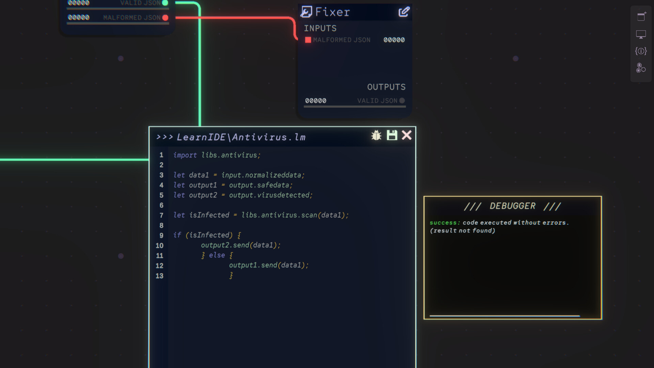Click the output1.send(data1) code line
The height and width of the screenshot is (368, 654).
[269, 265]
